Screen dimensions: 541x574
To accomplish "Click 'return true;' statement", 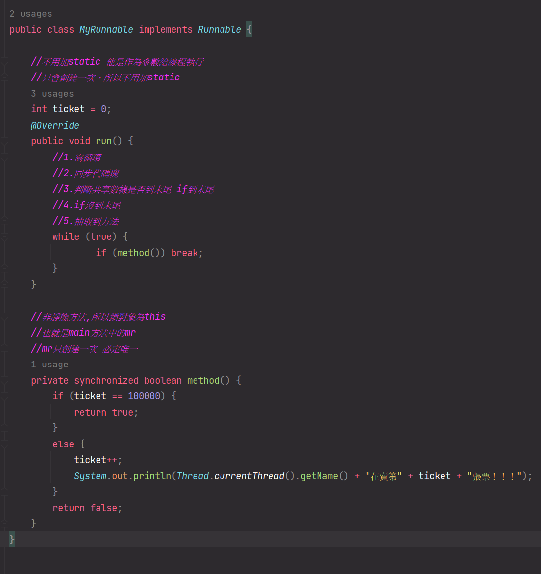I will [106, 412].
